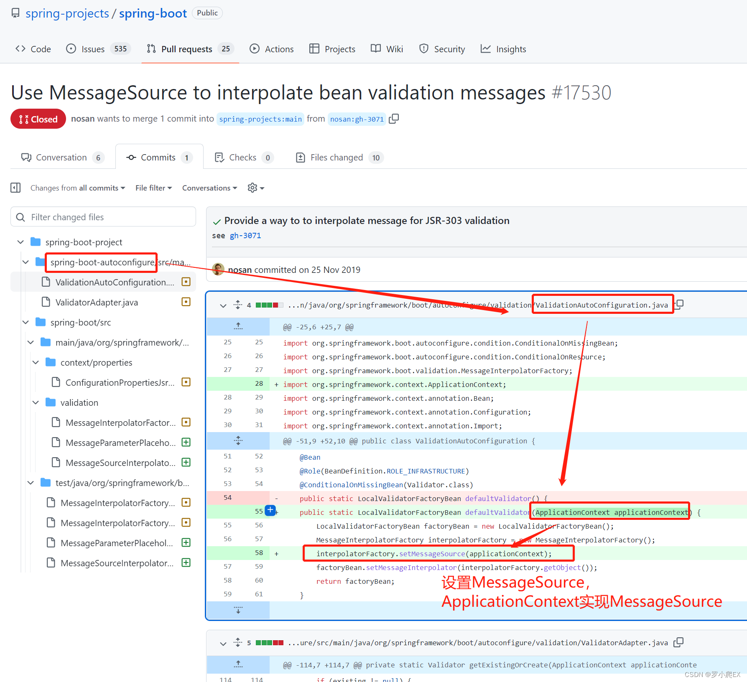The image size is (747, 682).
Task: Copy the ValidationAutoConfiguration.java file path
Action: pos(679,304)
